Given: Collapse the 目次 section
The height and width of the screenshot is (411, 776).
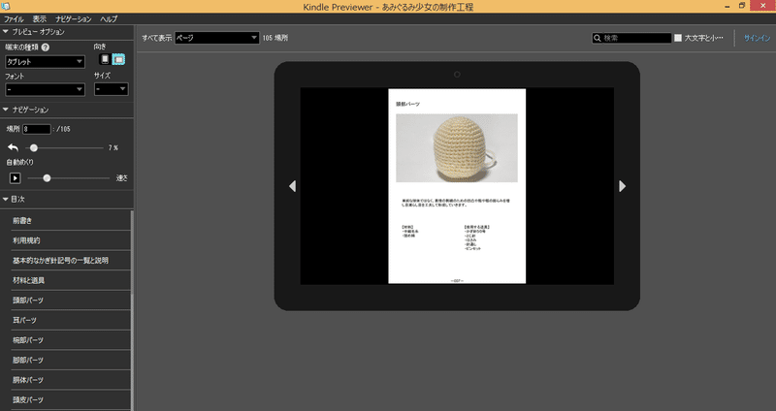Looking at the screenshot, I should click(x=6, y=199).
